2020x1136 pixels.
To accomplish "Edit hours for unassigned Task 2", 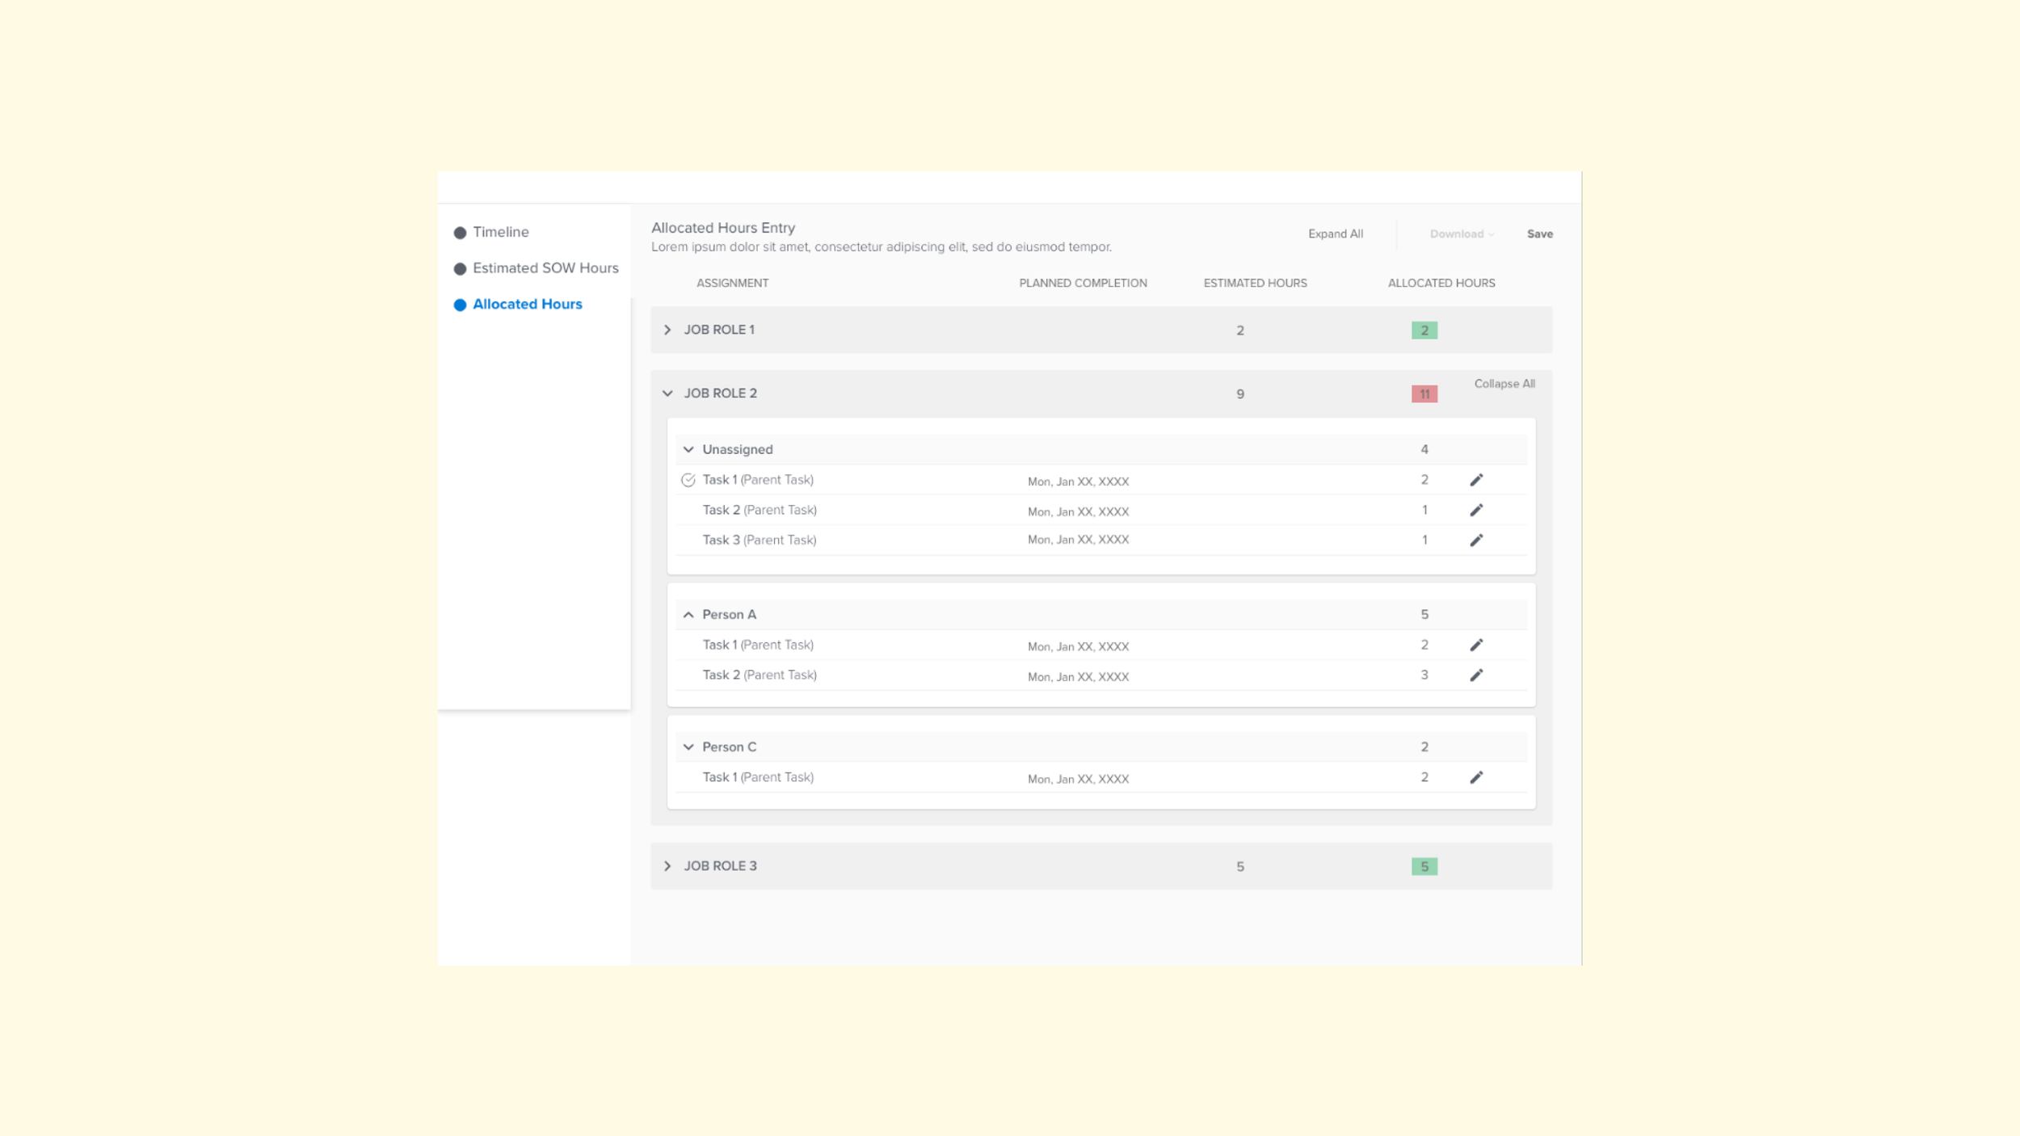I will [x=1478, y=510].
